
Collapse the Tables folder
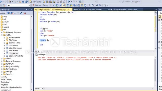click(2, 35)
